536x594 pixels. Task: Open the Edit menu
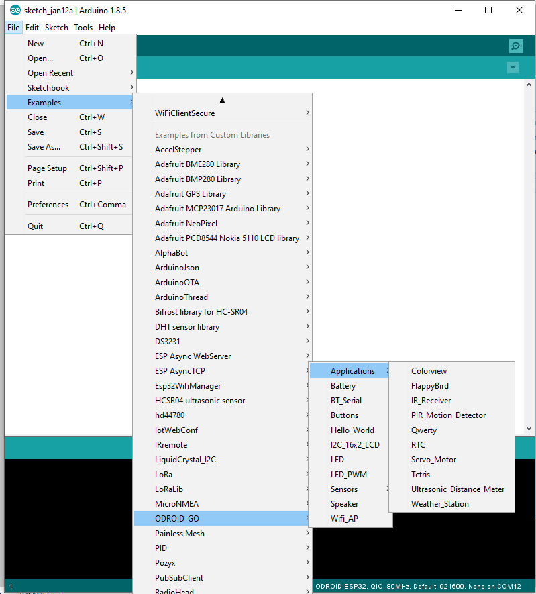(x=32, y=28)
